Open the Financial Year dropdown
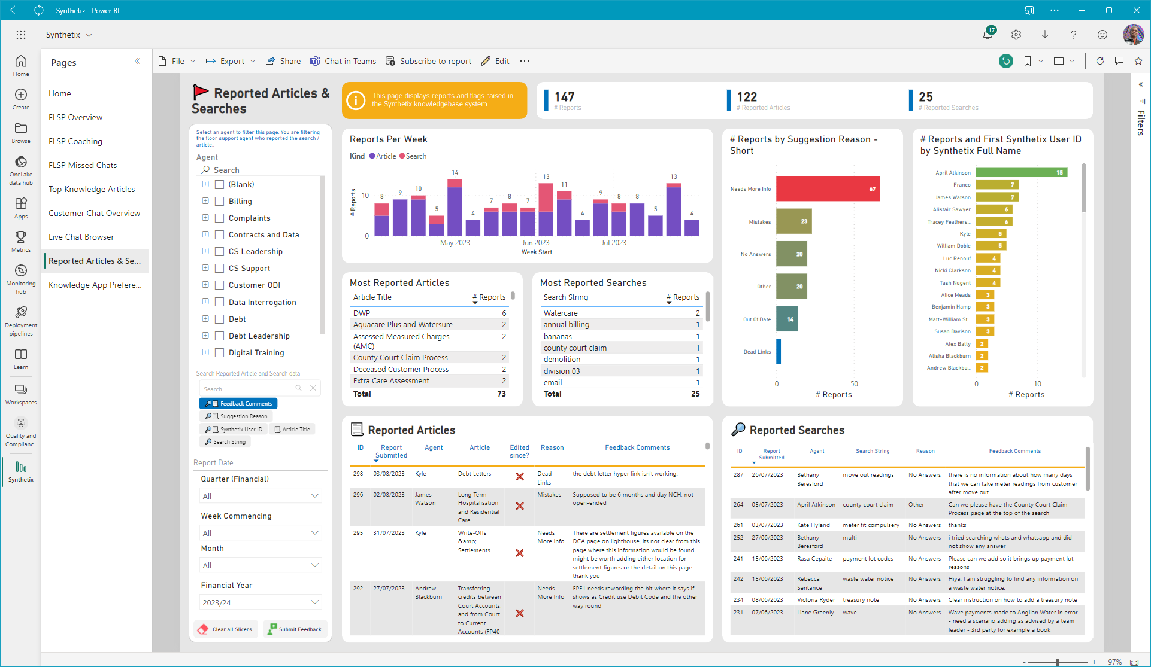The image size is (1151, 667). pyautogui.click(x=260, y=602)
